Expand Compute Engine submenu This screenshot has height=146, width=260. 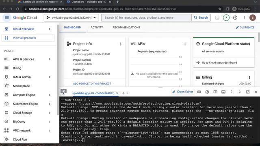click(x=50, y=95)
